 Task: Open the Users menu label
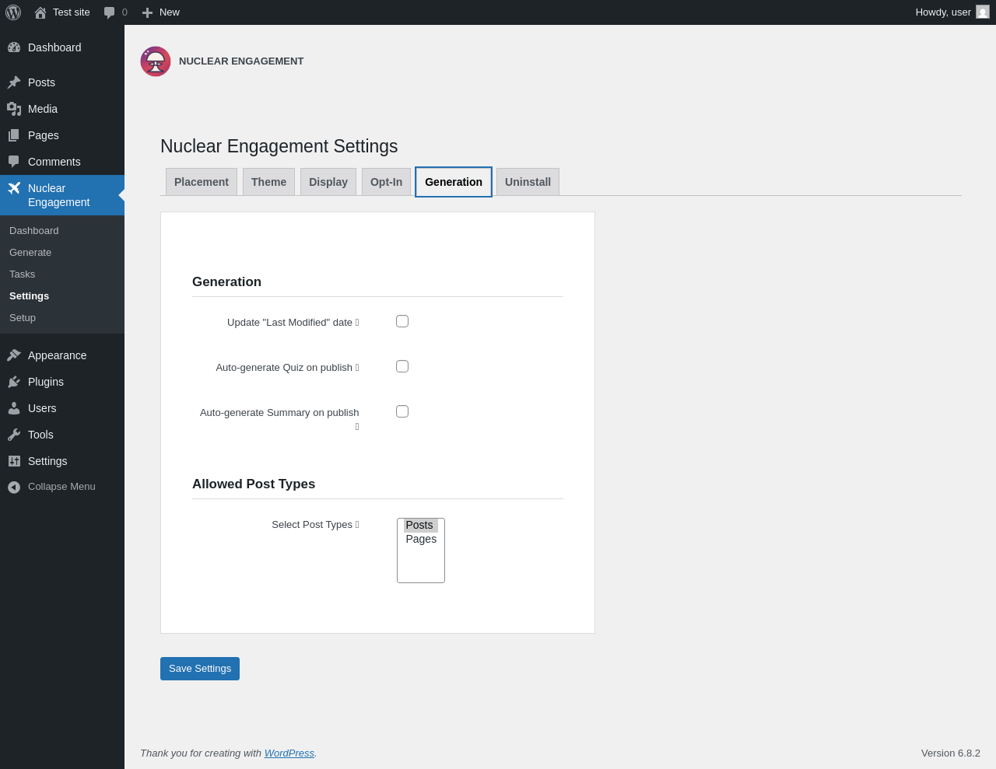tap(42, 408)
